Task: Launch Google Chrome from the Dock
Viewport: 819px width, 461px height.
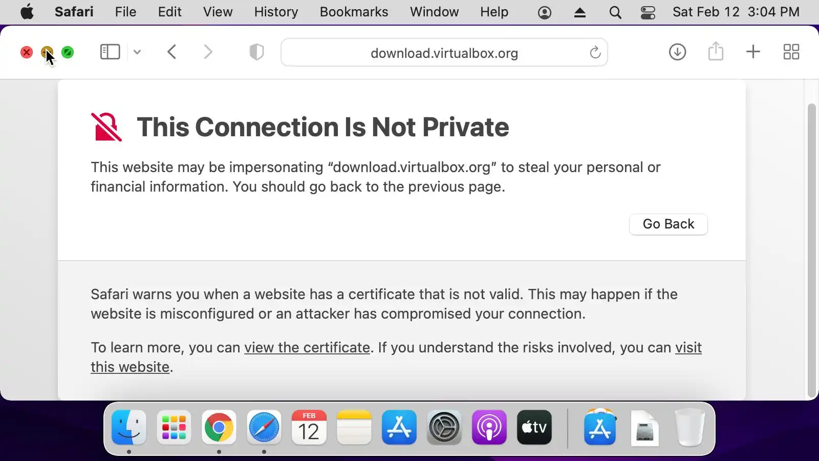Action: point(219,427)
